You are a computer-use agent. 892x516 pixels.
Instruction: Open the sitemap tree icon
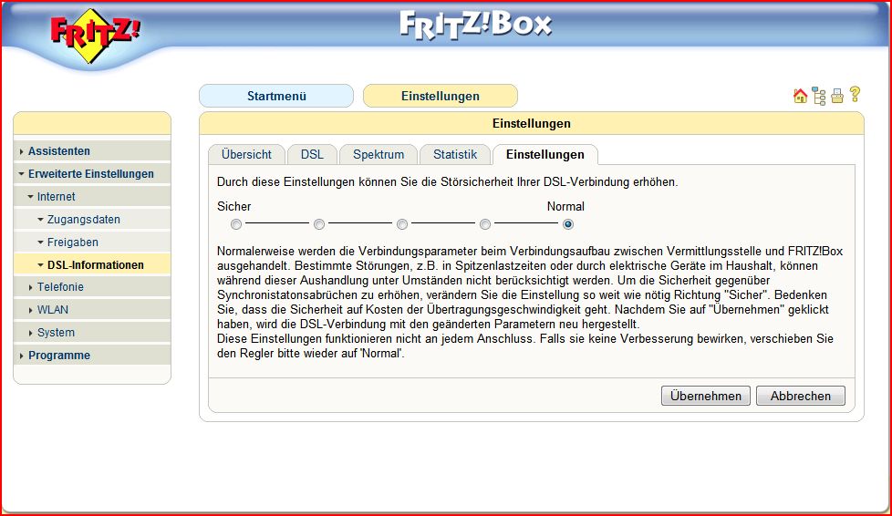click(x=819, y=96)
